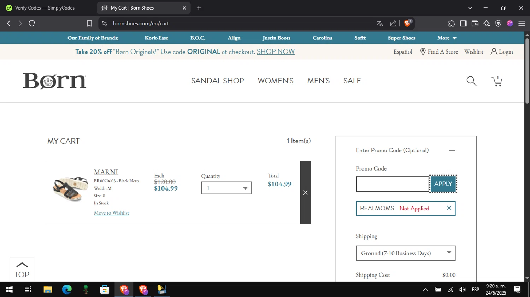
Task: Open the SANDAL SHOP menu
Action: [x=218, y=81]
